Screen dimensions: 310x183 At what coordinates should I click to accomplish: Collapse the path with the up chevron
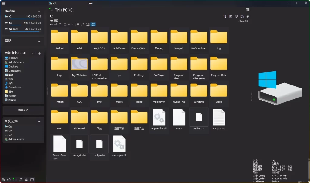(69, 24)
